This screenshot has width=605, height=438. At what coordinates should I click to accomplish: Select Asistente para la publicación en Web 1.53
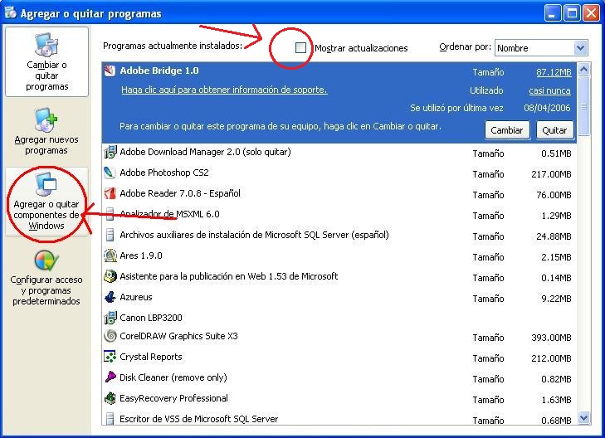click(x=339, y=277)
